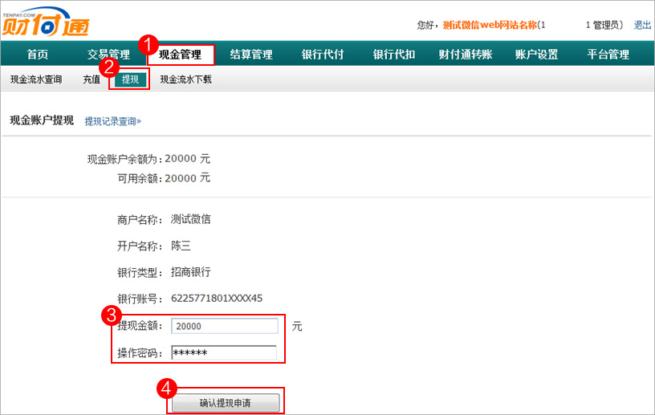Screen dimensions: 655x415
Task: Click the account holder name 陈三
Action: [181, 246]
